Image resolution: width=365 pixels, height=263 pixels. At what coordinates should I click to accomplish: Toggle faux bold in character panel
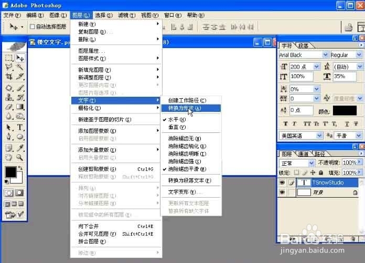285,124
